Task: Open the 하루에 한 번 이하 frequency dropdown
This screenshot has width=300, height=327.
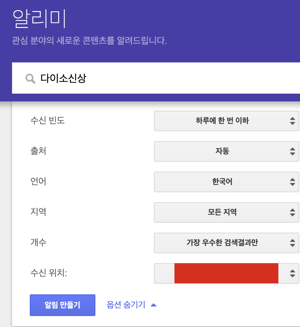Action: pos(222,121)
